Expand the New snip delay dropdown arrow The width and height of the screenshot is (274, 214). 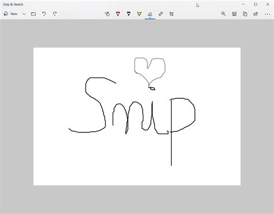click(x=24, y=14)
